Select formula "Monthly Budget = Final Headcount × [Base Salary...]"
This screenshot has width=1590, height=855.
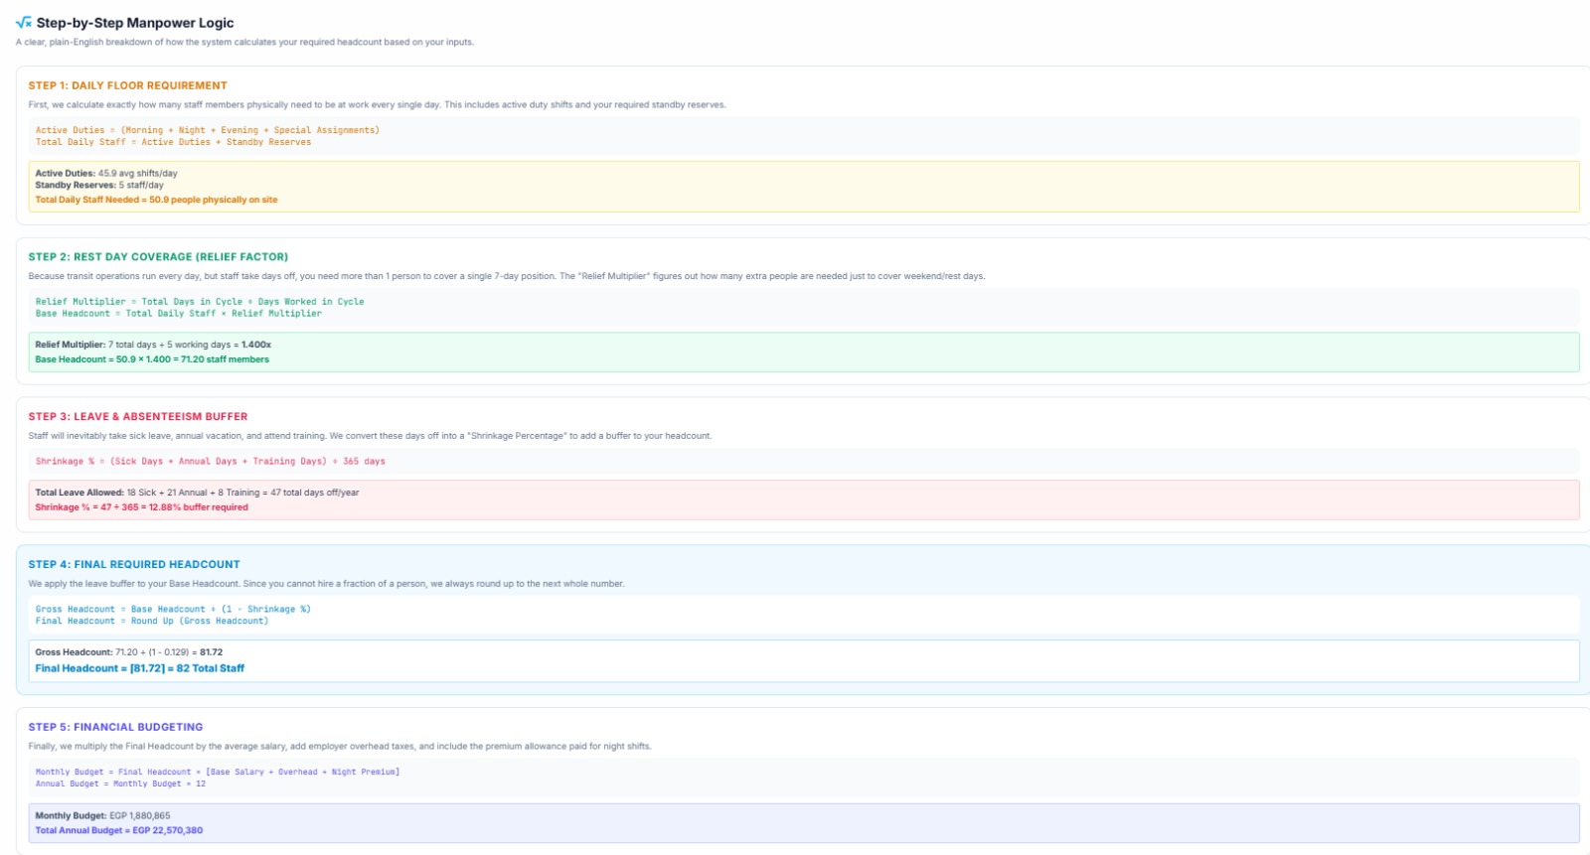(218, 773)
